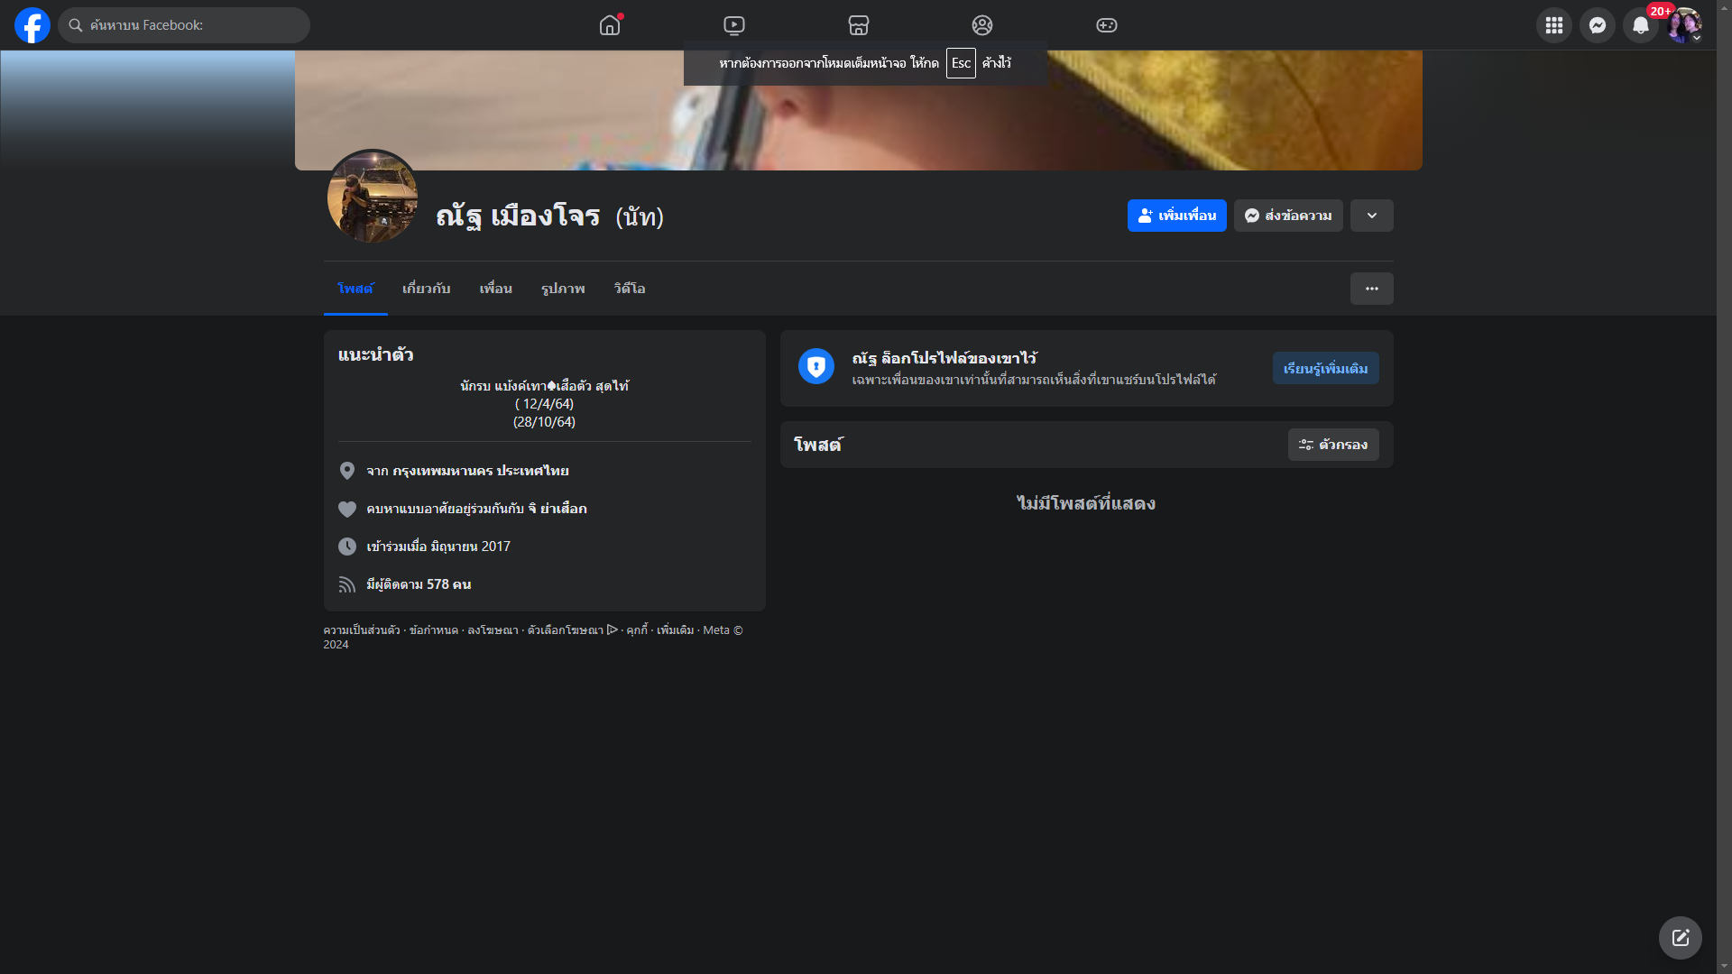This screenshot has width=1732, height=974.
Task: Open the notifications bell
Action: tap(1640, 25)
